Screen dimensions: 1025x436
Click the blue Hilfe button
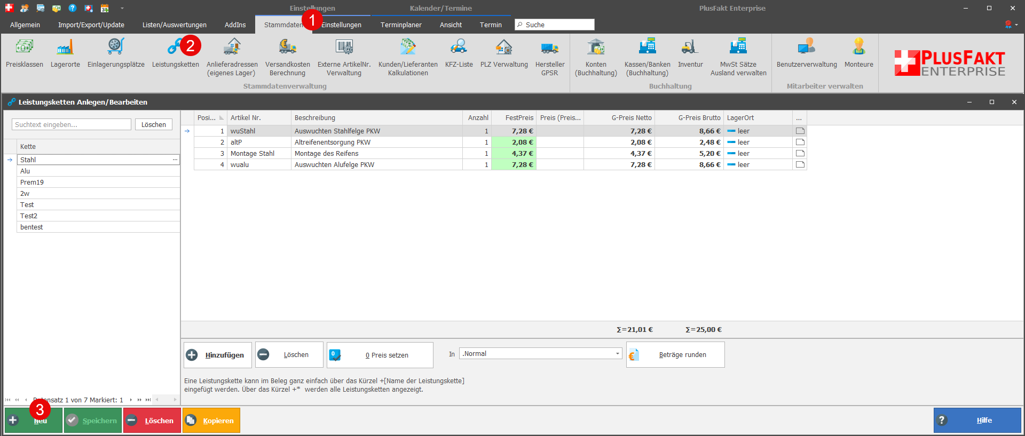pyautogui.click(x=977, y=421)
